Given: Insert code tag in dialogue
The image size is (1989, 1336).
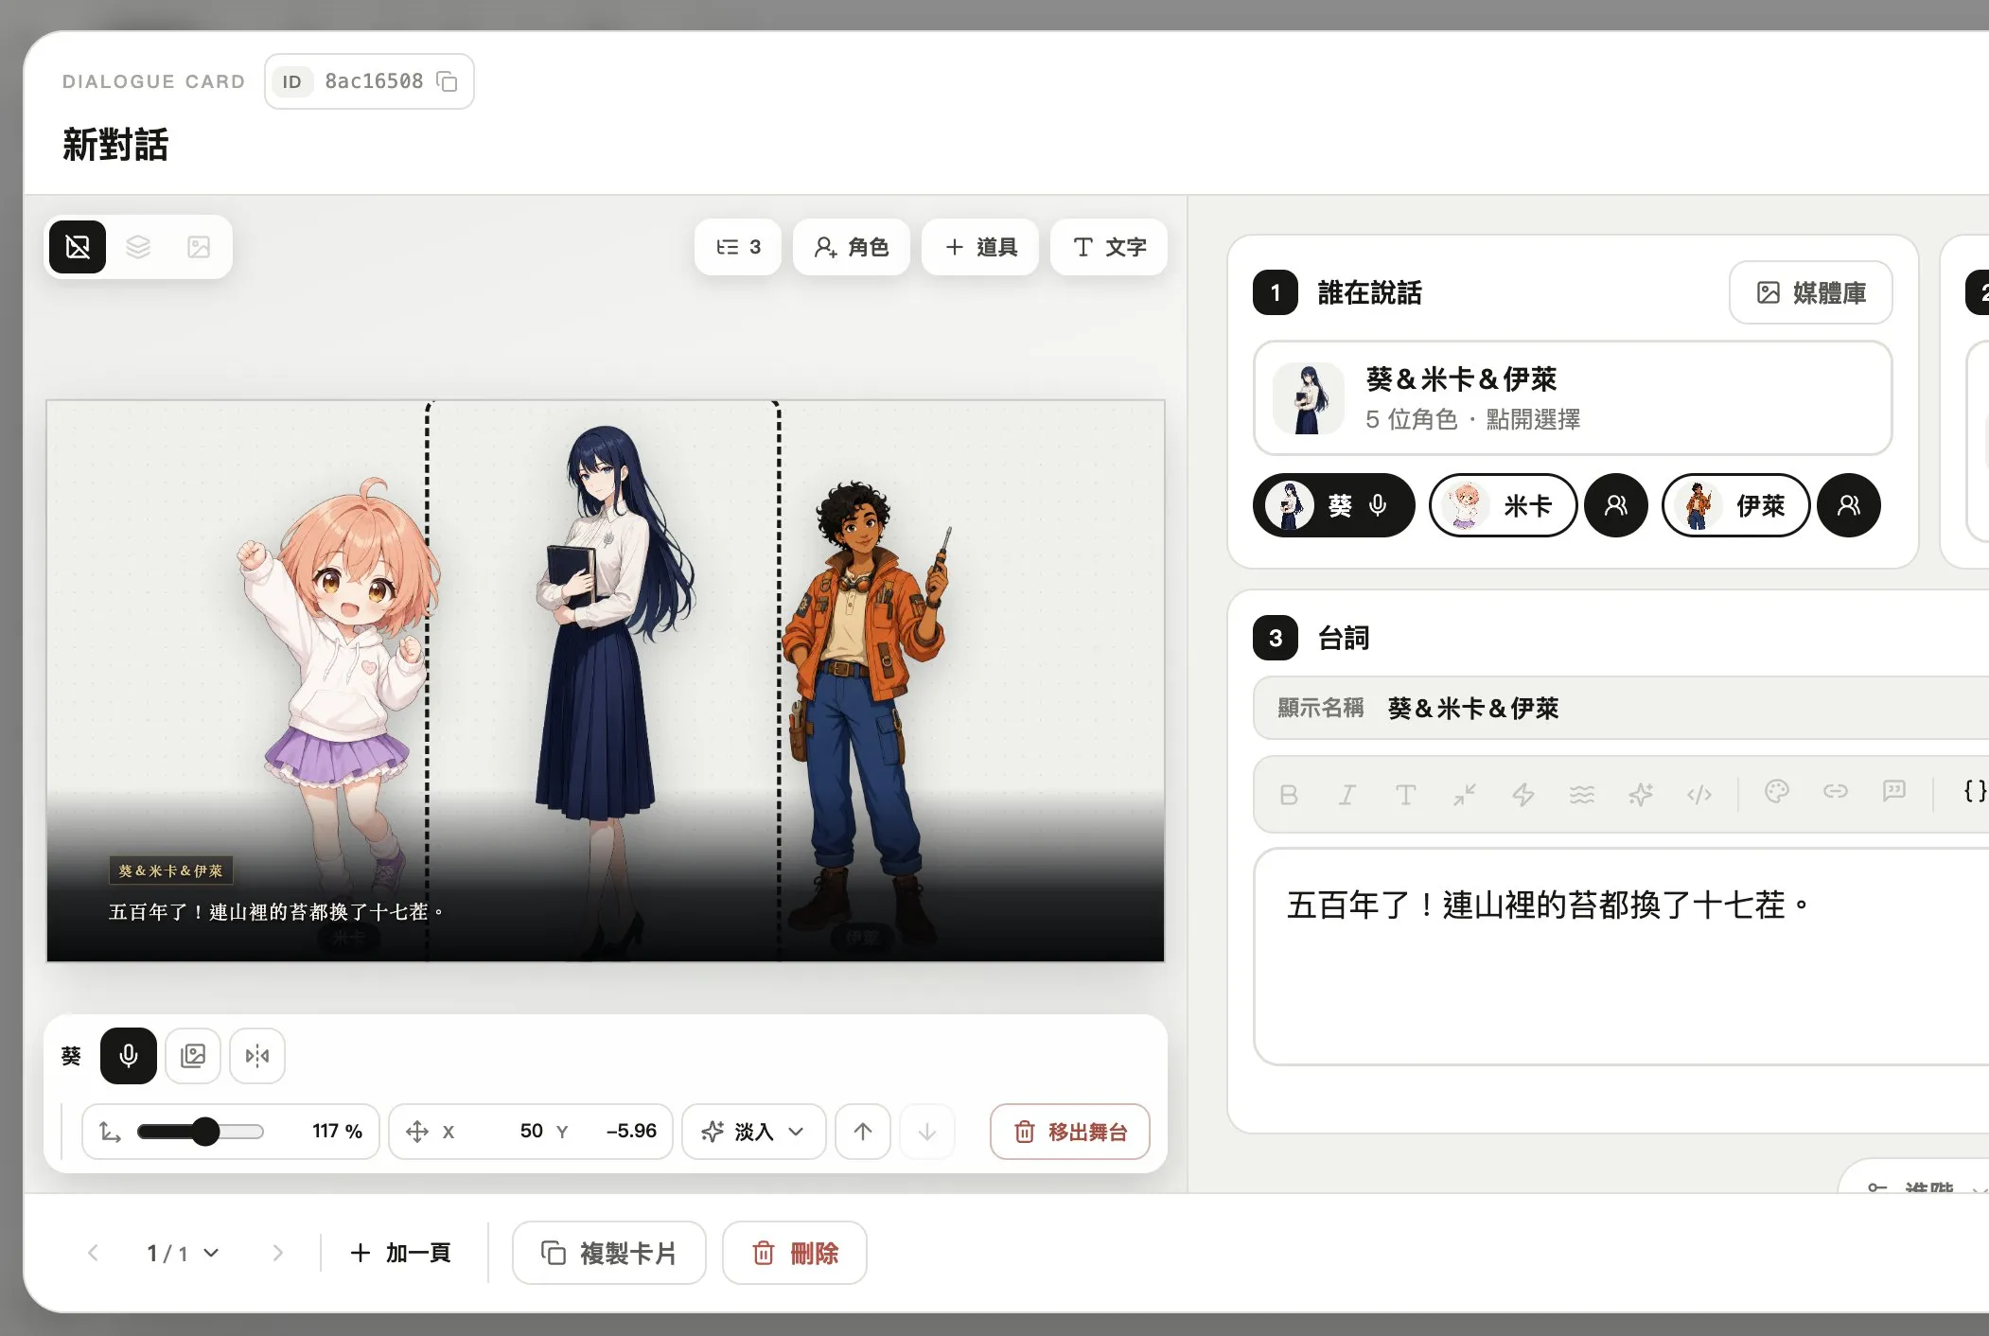Looking at the screenshot, I should (x=1699, y=795).
